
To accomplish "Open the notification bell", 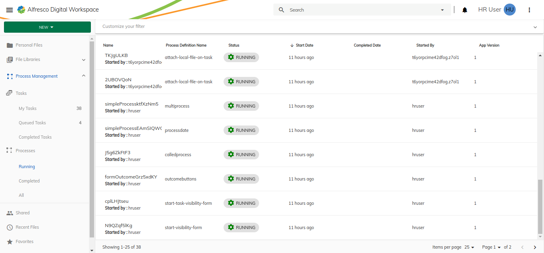I will tap(464, 9).
